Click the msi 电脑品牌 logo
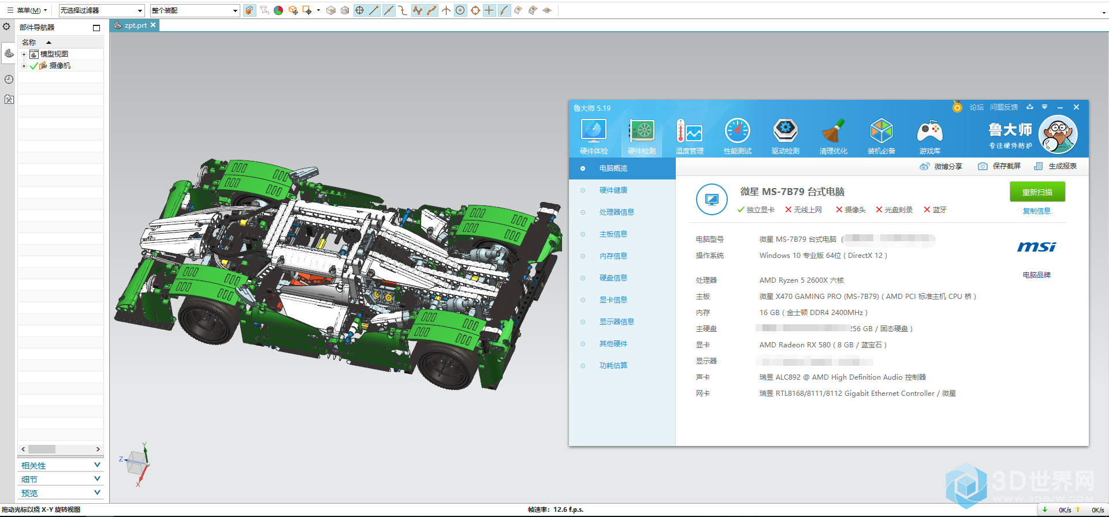Viewport: 1109px width, 517px height. [1037, 247]
